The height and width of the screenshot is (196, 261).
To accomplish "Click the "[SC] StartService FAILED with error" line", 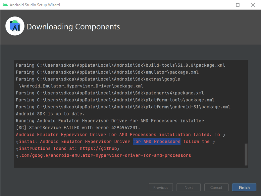I will [x=78, y=128].
